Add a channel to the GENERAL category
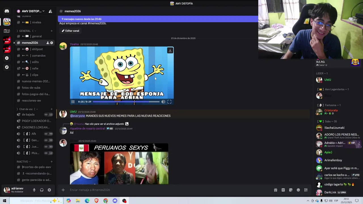Viewport: 363px width, 204px height. [x=52, y=31]
